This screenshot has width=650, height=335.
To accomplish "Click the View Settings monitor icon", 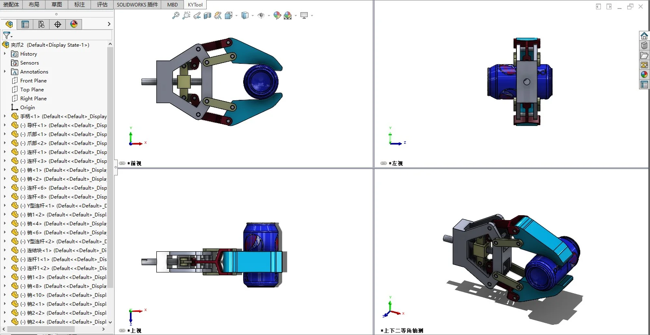I will [304, 15].
